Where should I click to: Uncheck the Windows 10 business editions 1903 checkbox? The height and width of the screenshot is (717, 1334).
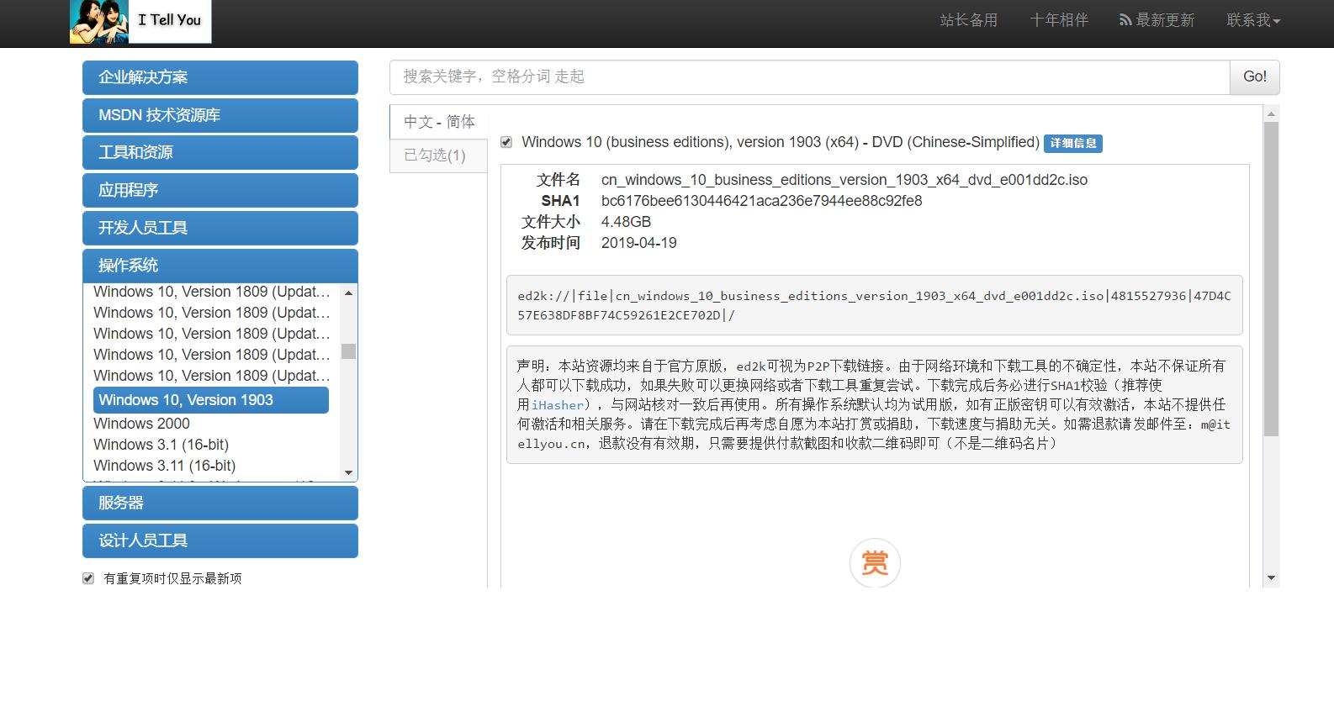pos(506,142)
